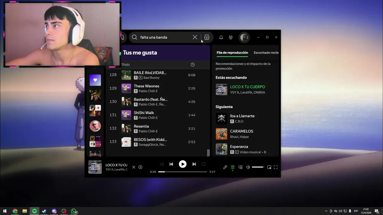Screen dimensions: 383x215
Task: Open File Explorer from the taskbar
Action: click(x=25, y=211)
